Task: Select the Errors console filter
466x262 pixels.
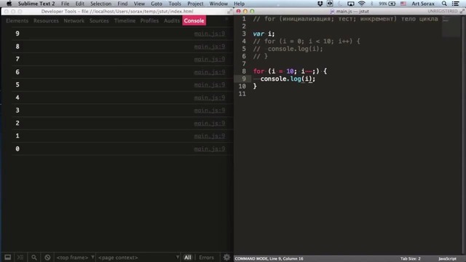Action: 206,258
